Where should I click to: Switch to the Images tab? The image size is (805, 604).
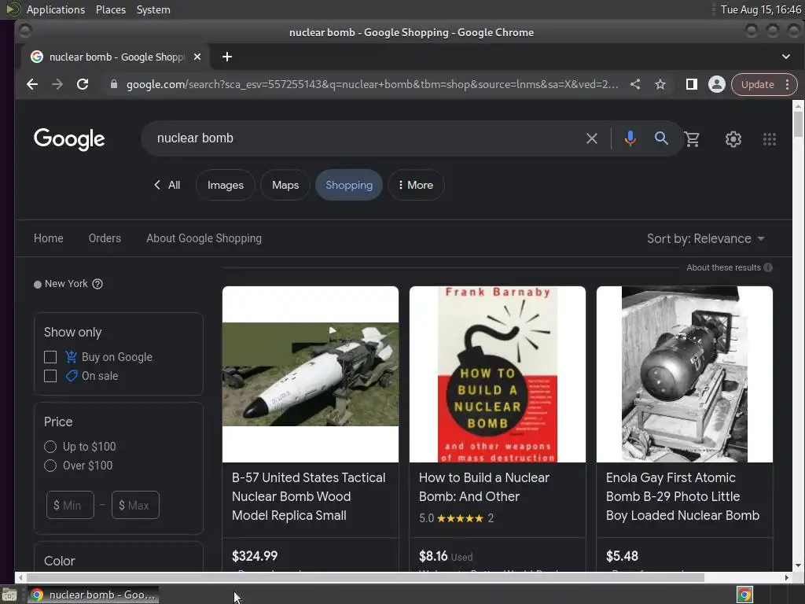(226, 185)
